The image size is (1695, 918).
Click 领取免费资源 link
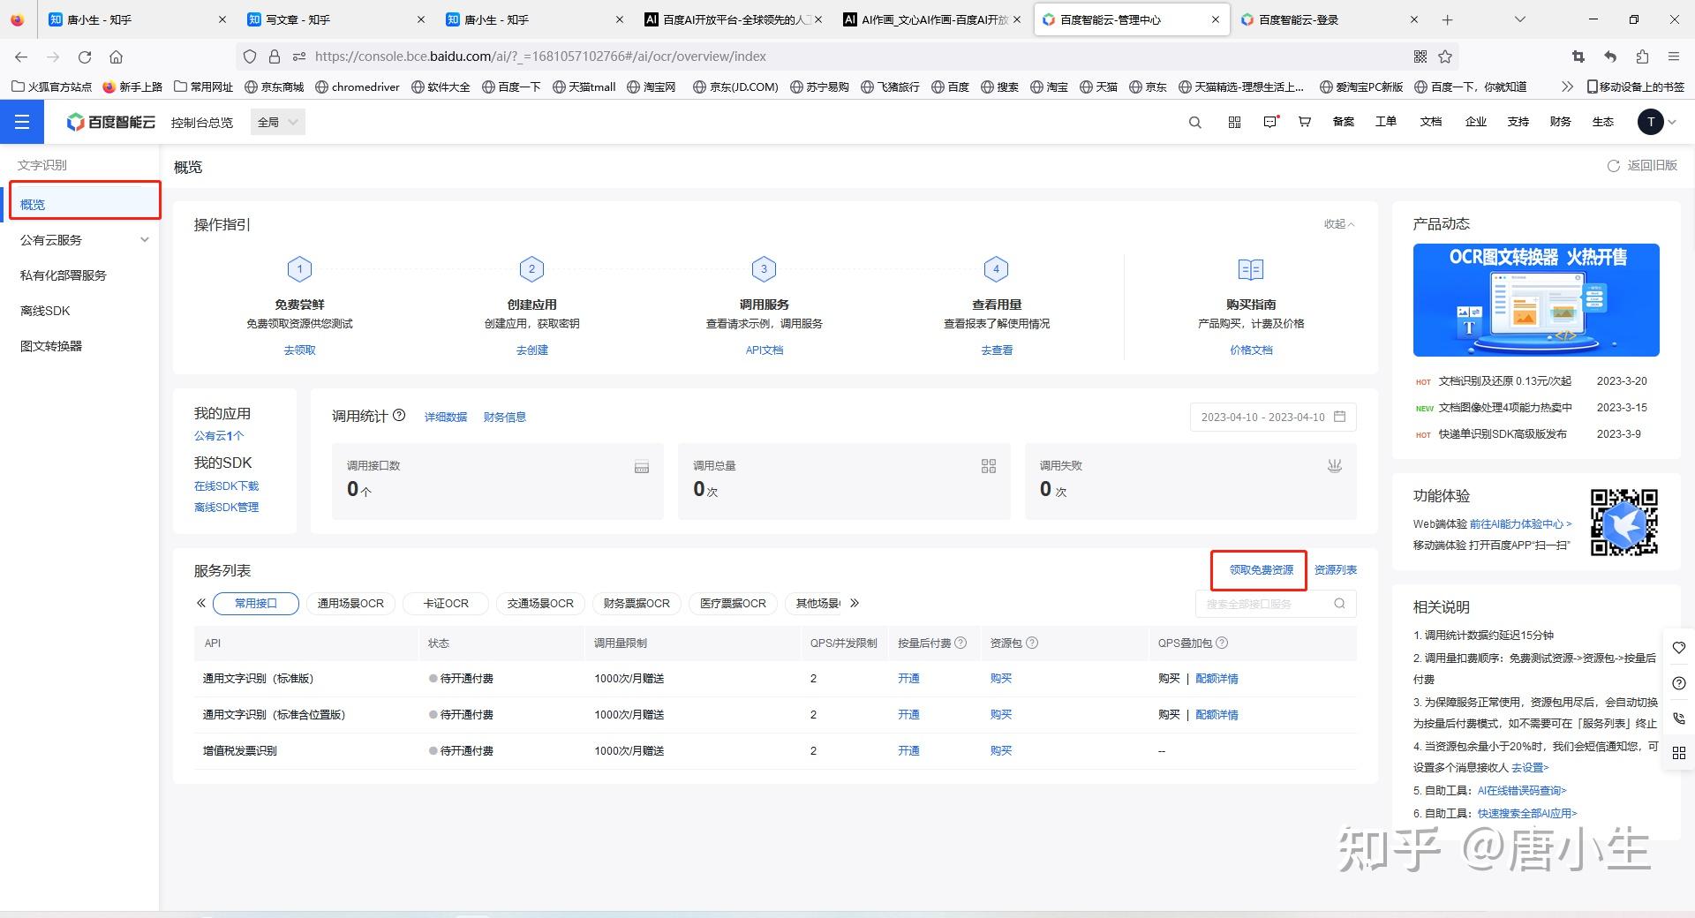1261,570
